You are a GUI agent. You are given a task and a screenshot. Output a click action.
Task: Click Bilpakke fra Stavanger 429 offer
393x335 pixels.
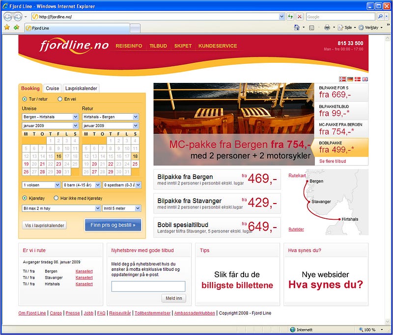(217, 204)
